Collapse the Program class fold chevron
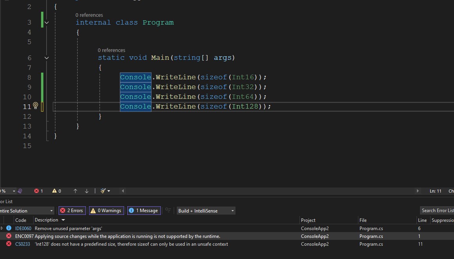The image size is (454, 259). [x=46, y=23]
